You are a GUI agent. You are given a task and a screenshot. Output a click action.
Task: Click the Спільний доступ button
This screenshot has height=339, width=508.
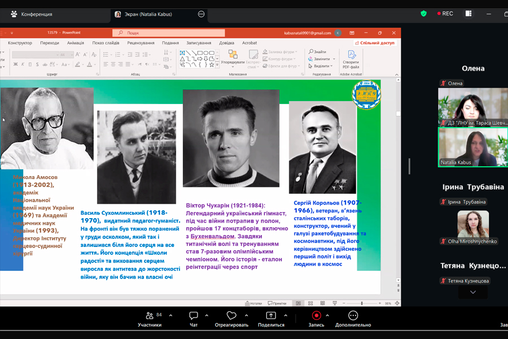[x=375, y=43]
